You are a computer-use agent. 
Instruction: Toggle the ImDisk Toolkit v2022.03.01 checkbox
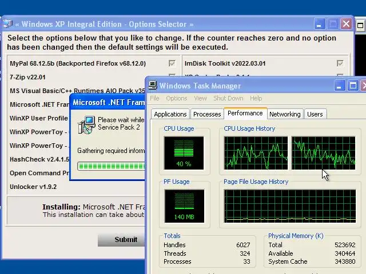(340, 63)
